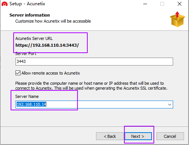Click the Server information heading
Image resolution: width=189 pixels, height=145 pixels.
point(29,15)
